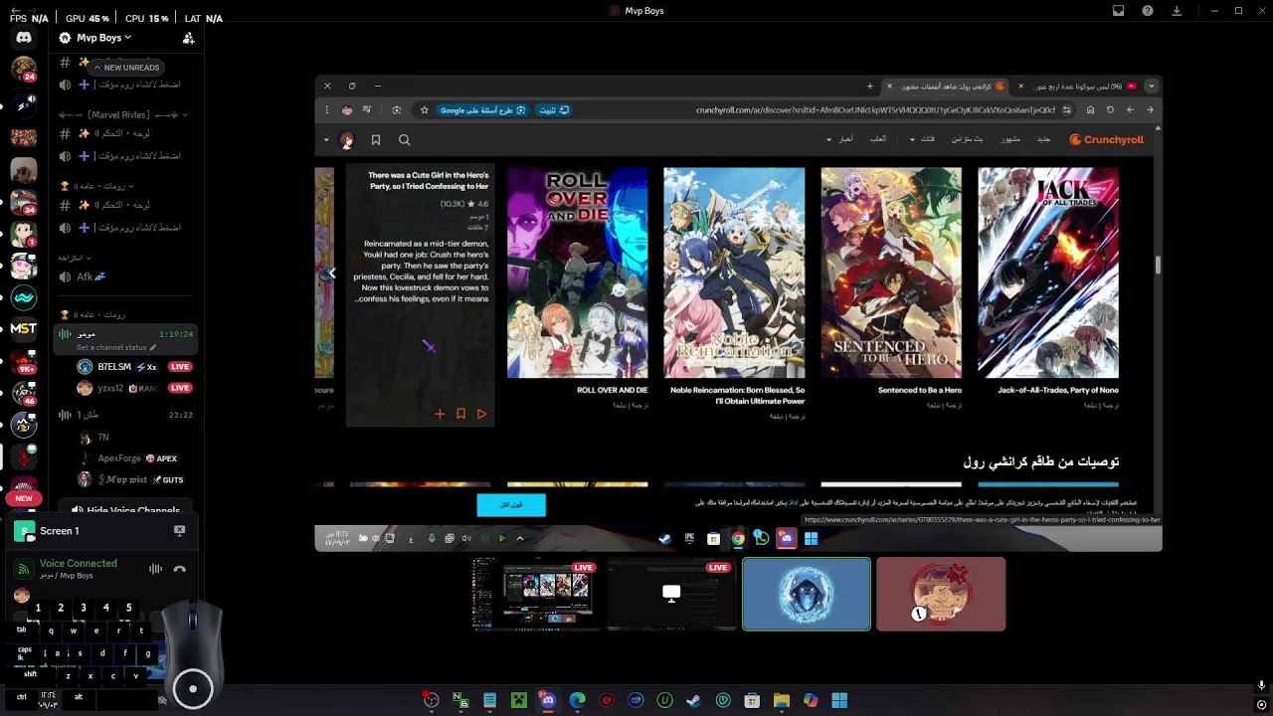Open the MST server icon
Viewport: 1273px width, 716px height.
(x=24, y=328)
